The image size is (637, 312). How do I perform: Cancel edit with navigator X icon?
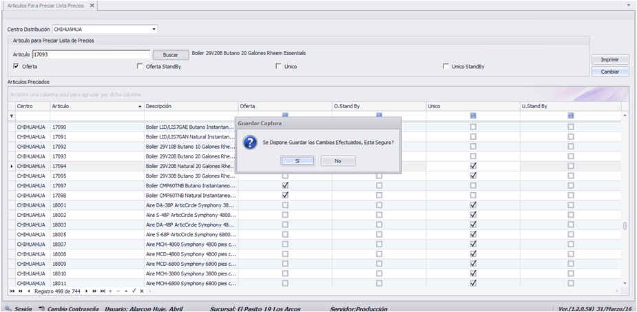click(142, 291)
